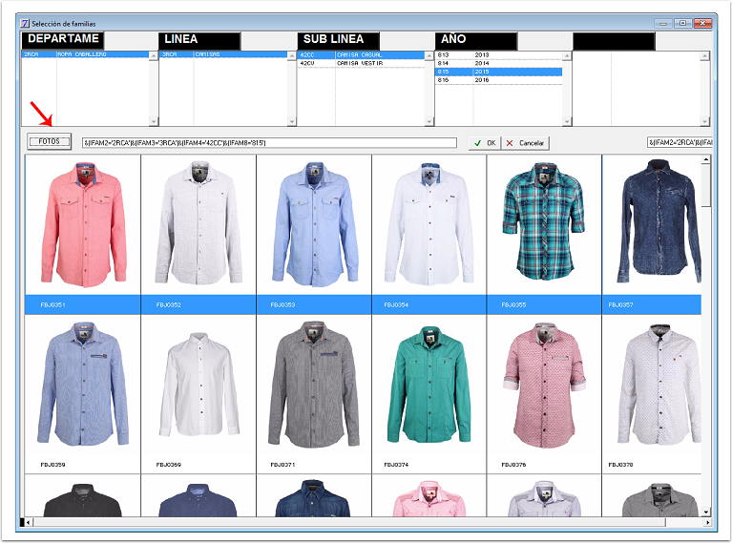Click the empty fifth list's scroll-down arrow

[x=705, y=122]
